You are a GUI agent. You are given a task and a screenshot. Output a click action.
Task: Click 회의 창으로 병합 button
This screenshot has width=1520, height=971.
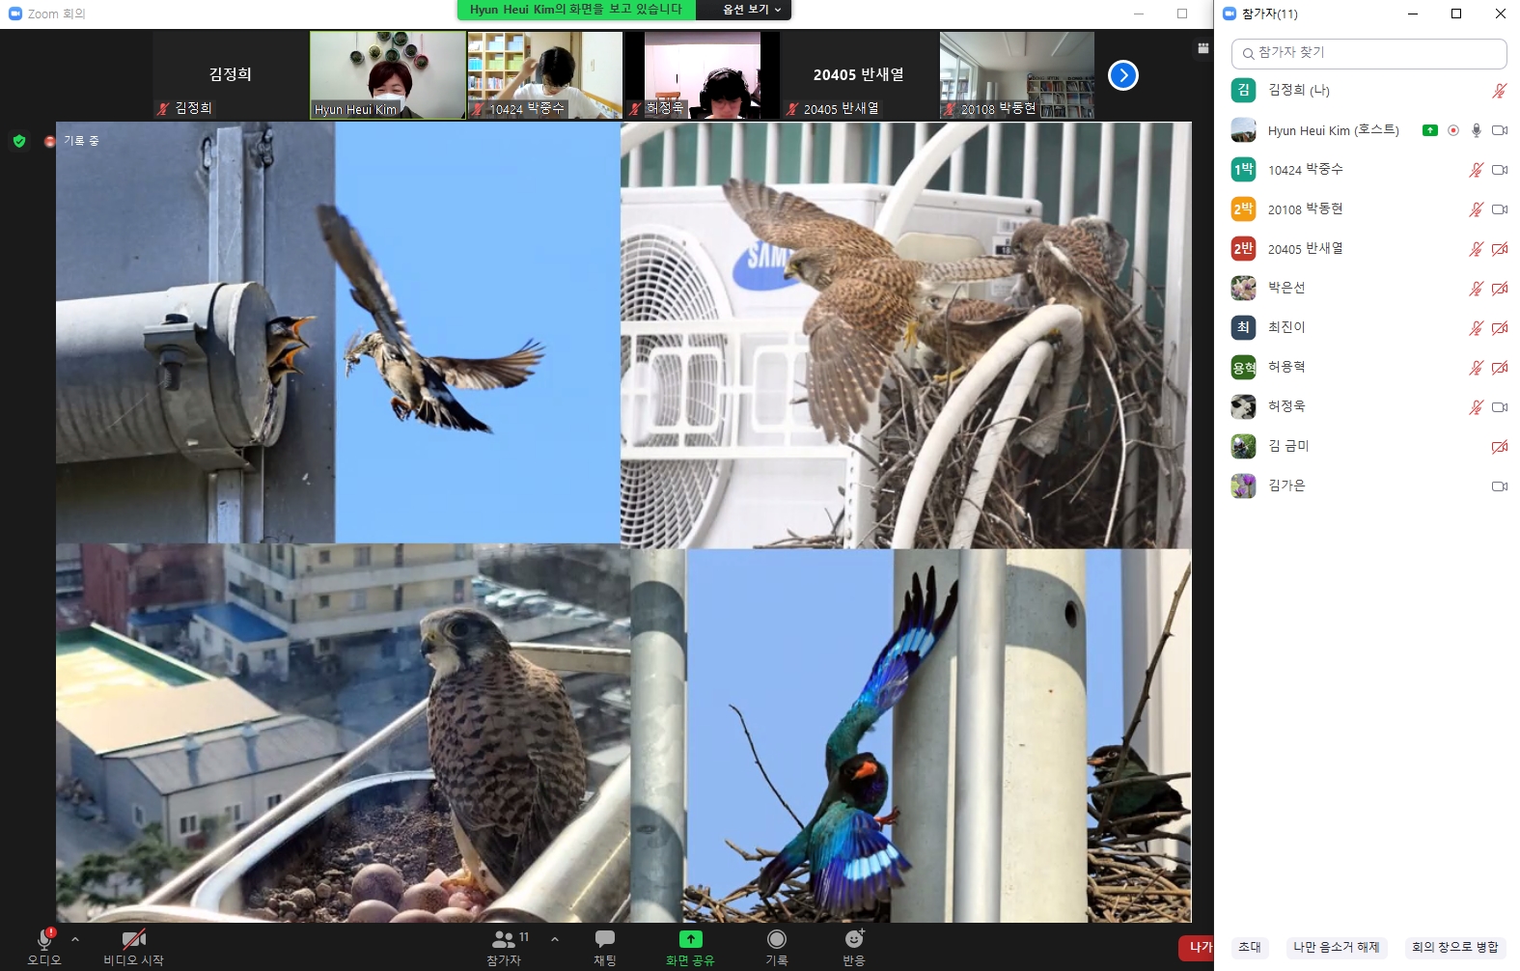tap(1455, 947)
